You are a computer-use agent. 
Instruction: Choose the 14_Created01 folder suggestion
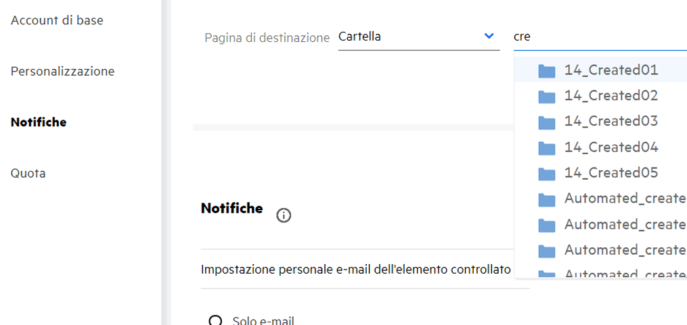point(611,70)
